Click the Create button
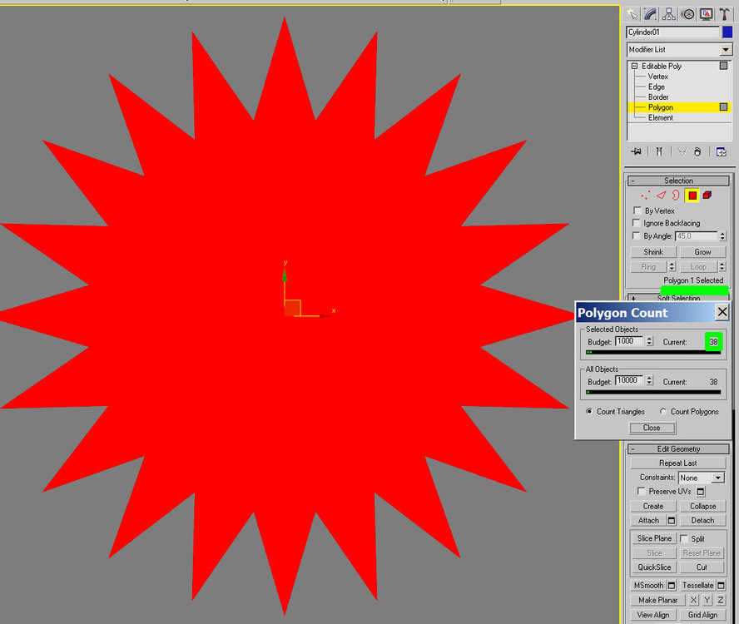 click(653, 506)
